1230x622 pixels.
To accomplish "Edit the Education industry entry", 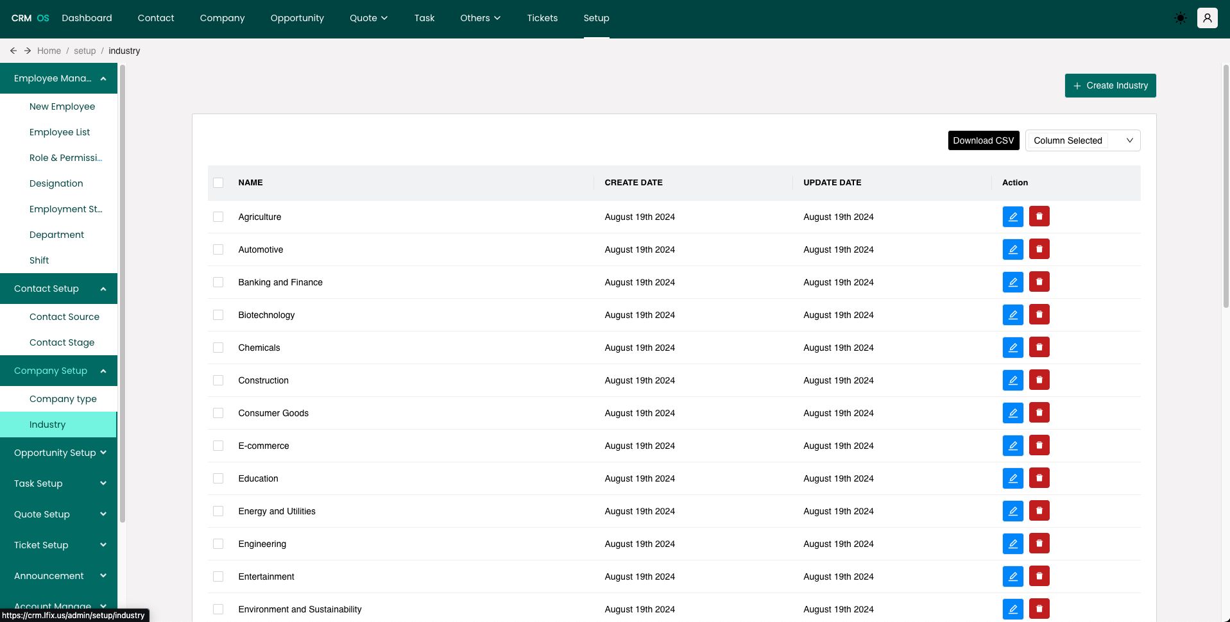I will pyautogui.click(x=1012, y=478).
